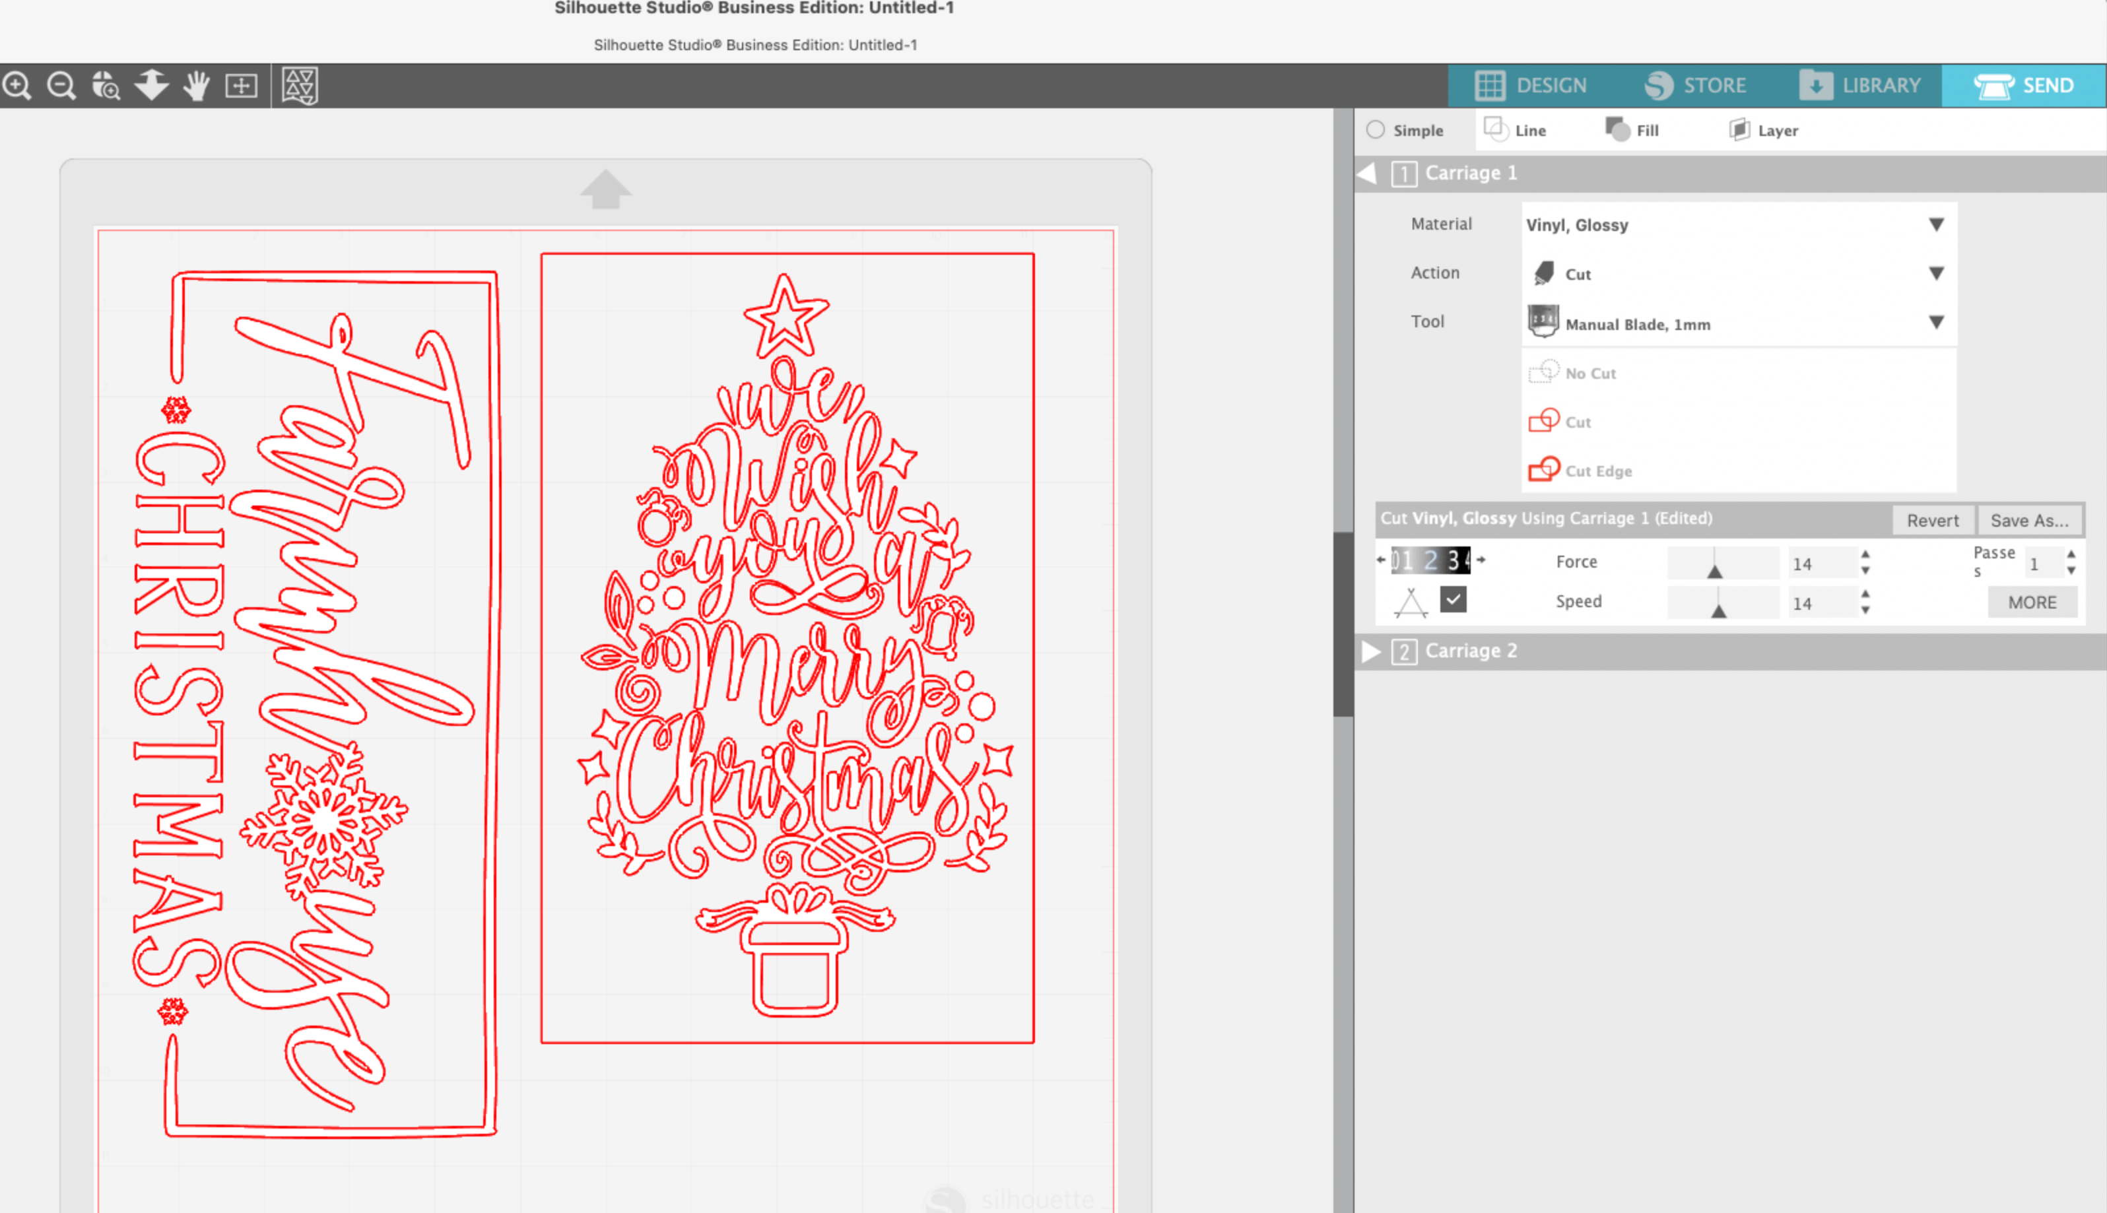
Task: Collapse the Carriage 1 section
Action: pos(1367,174)
